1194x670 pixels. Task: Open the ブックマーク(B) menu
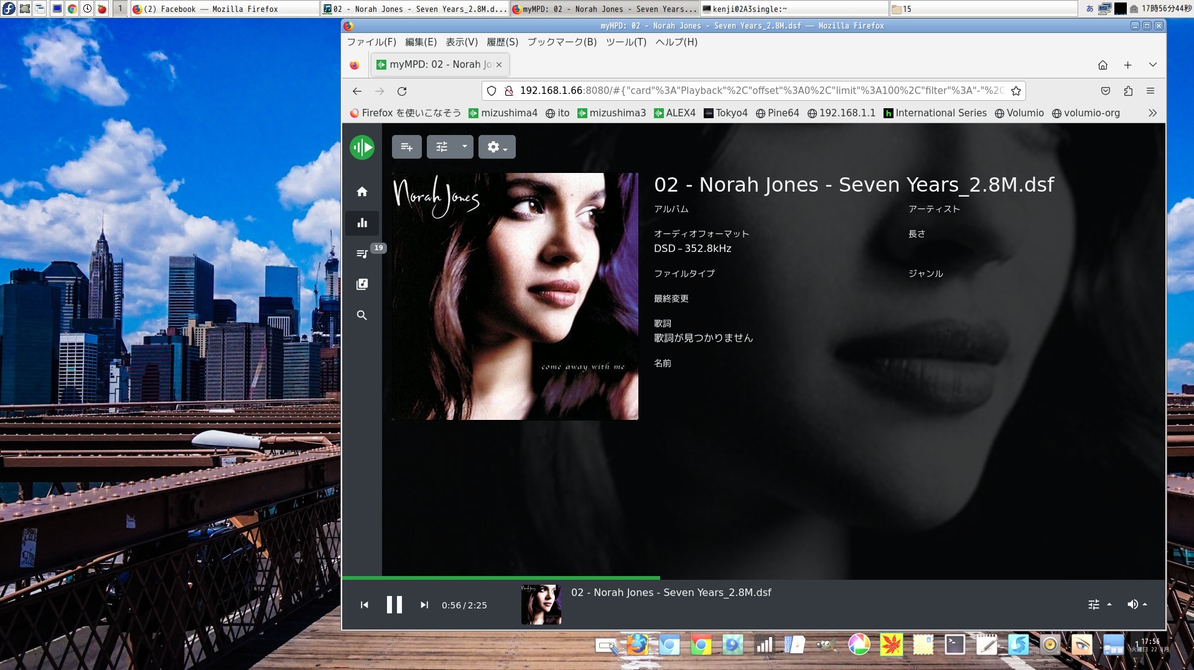pyautogui.click(x=562, y=42)
